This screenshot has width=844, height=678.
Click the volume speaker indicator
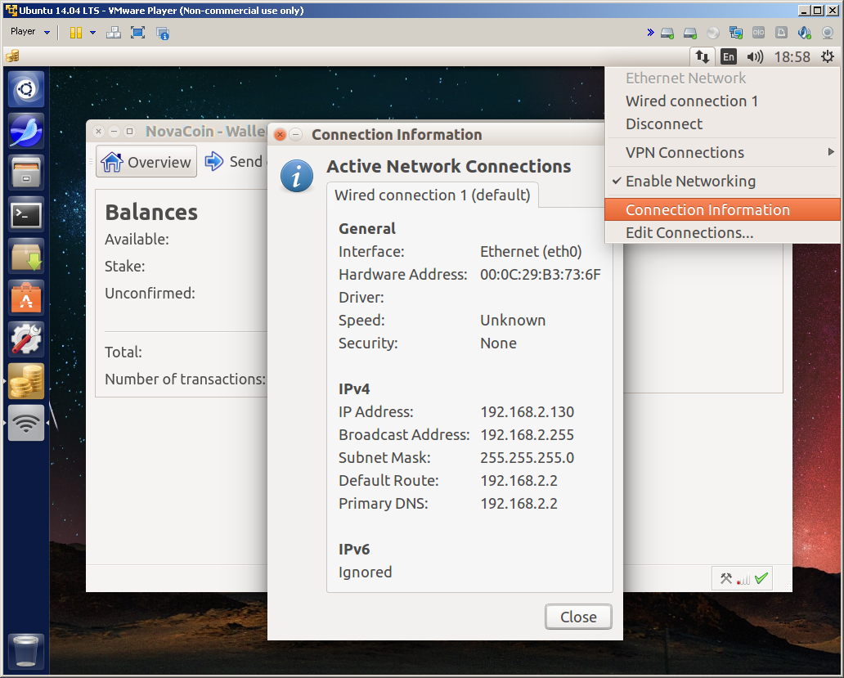point(755,56)
